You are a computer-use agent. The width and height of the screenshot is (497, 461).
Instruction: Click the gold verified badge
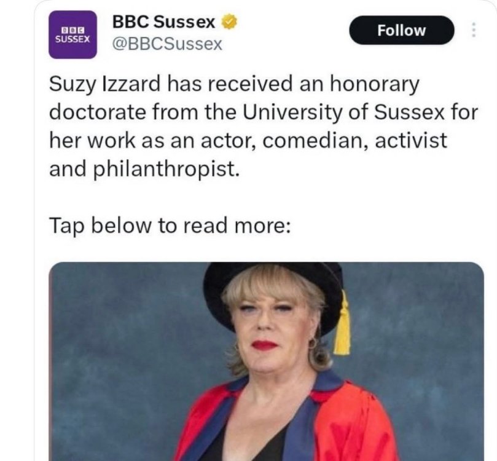228,23
